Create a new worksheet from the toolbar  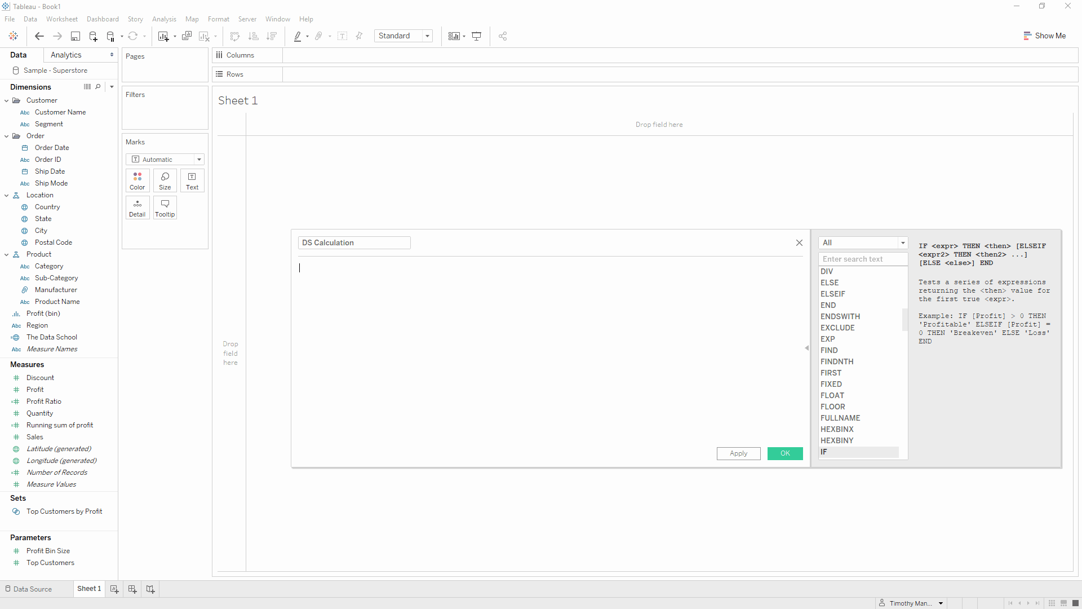point(163,36)
